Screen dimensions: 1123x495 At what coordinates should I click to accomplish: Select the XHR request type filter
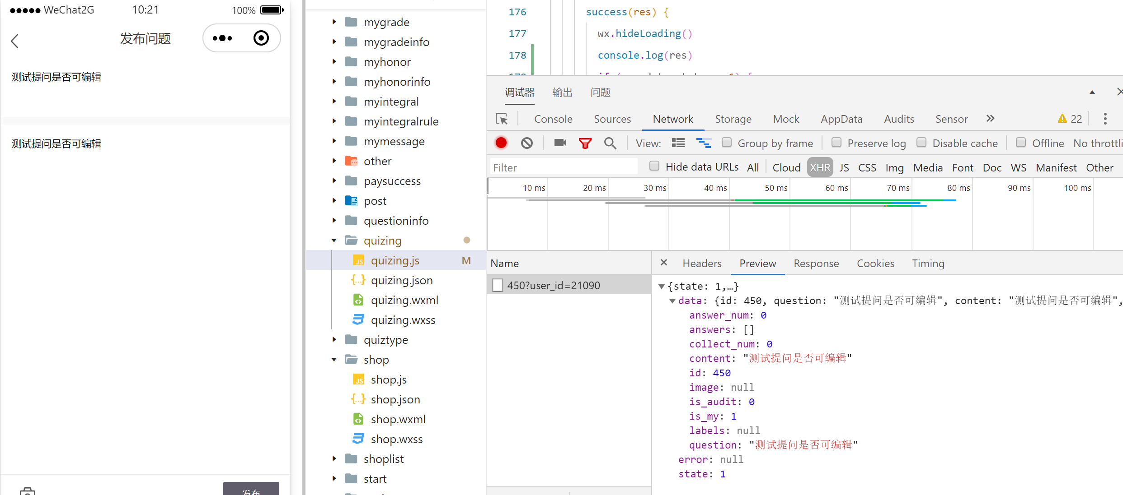[819, 167]
